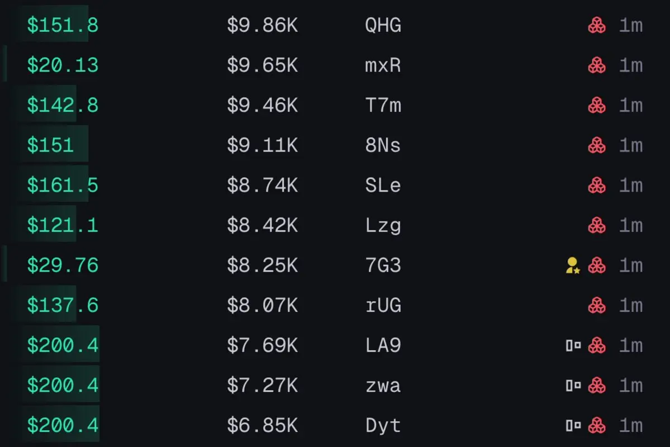The image size is (670, 447).
Task: Click the red cubes icon in Lzg row
Action: 596,225
